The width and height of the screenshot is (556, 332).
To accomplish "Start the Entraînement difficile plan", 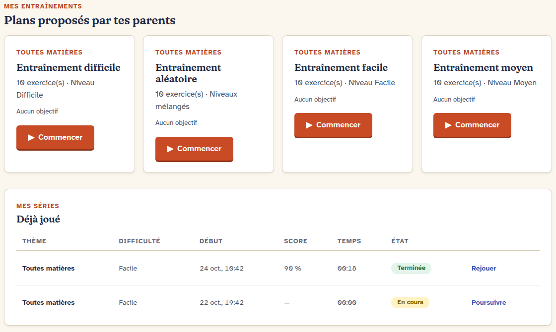I will pyautogui.click(x=55, y=137).
